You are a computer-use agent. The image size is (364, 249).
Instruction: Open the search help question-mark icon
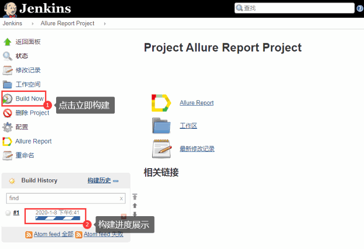coord(360,9)
